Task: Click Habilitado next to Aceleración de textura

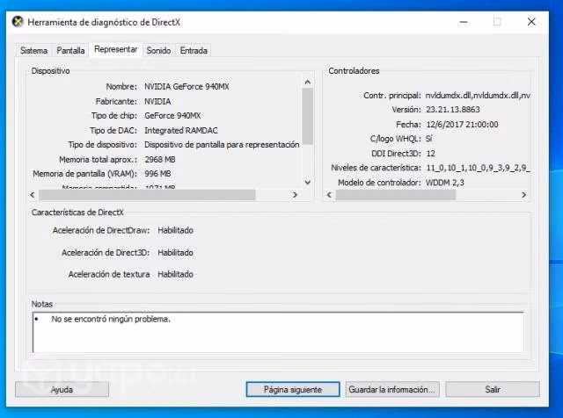Action: coord(176,274)
